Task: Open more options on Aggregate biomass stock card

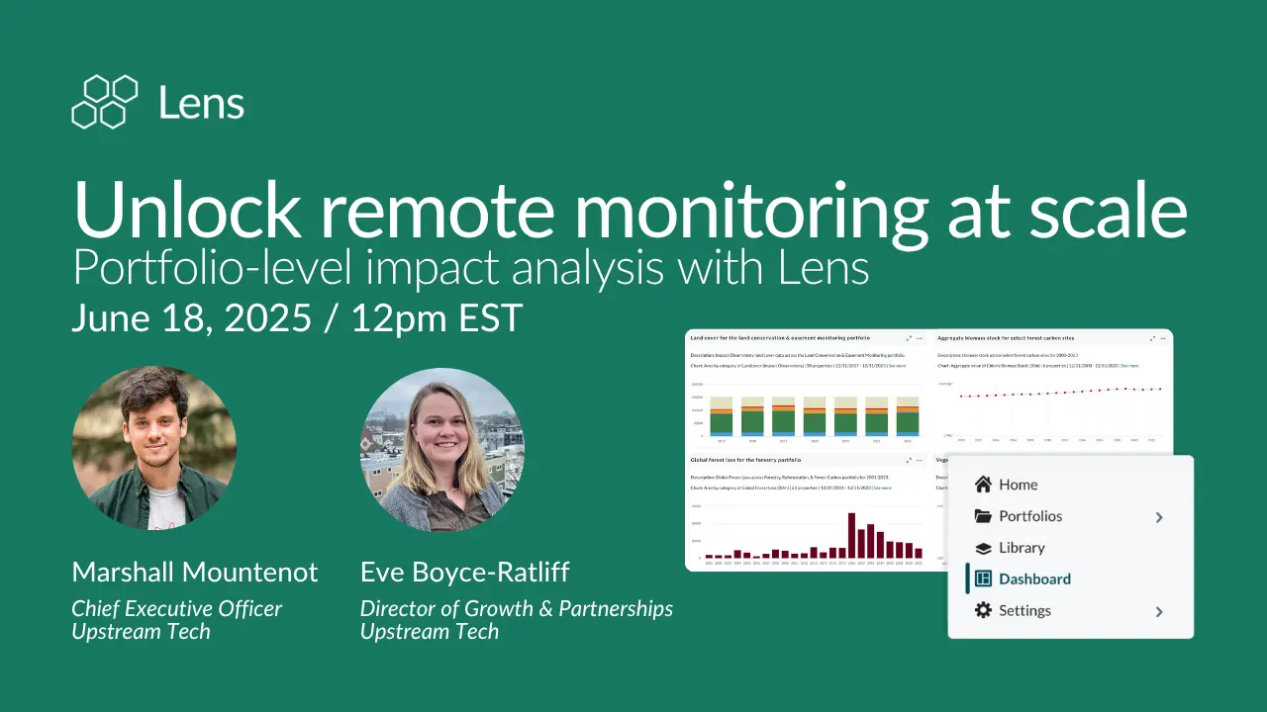Action: tap(1164, 338)
